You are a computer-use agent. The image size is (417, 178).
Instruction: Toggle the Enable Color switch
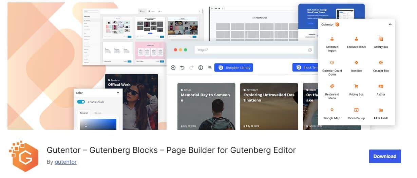81,102
